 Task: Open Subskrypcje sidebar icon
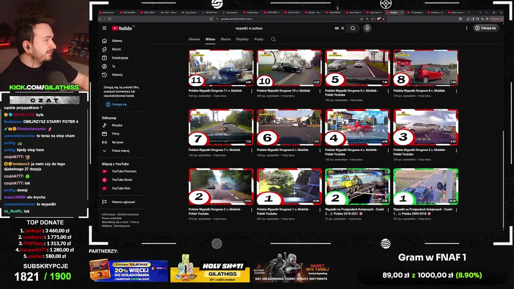(x=104, y=58)
